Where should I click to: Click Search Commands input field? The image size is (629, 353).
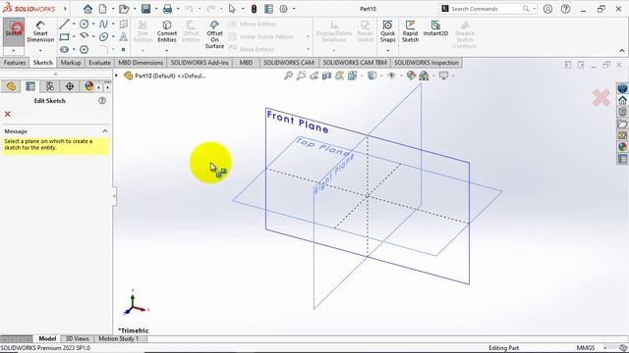(485, 9)
